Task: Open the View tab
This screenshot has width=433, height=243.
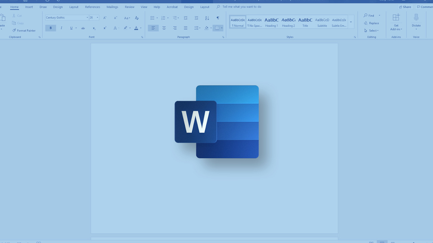Action: tap(144, 7)
